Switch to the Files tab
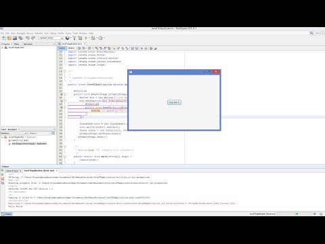This screenshot has height=244, width=325. click(x=17, y=44)
